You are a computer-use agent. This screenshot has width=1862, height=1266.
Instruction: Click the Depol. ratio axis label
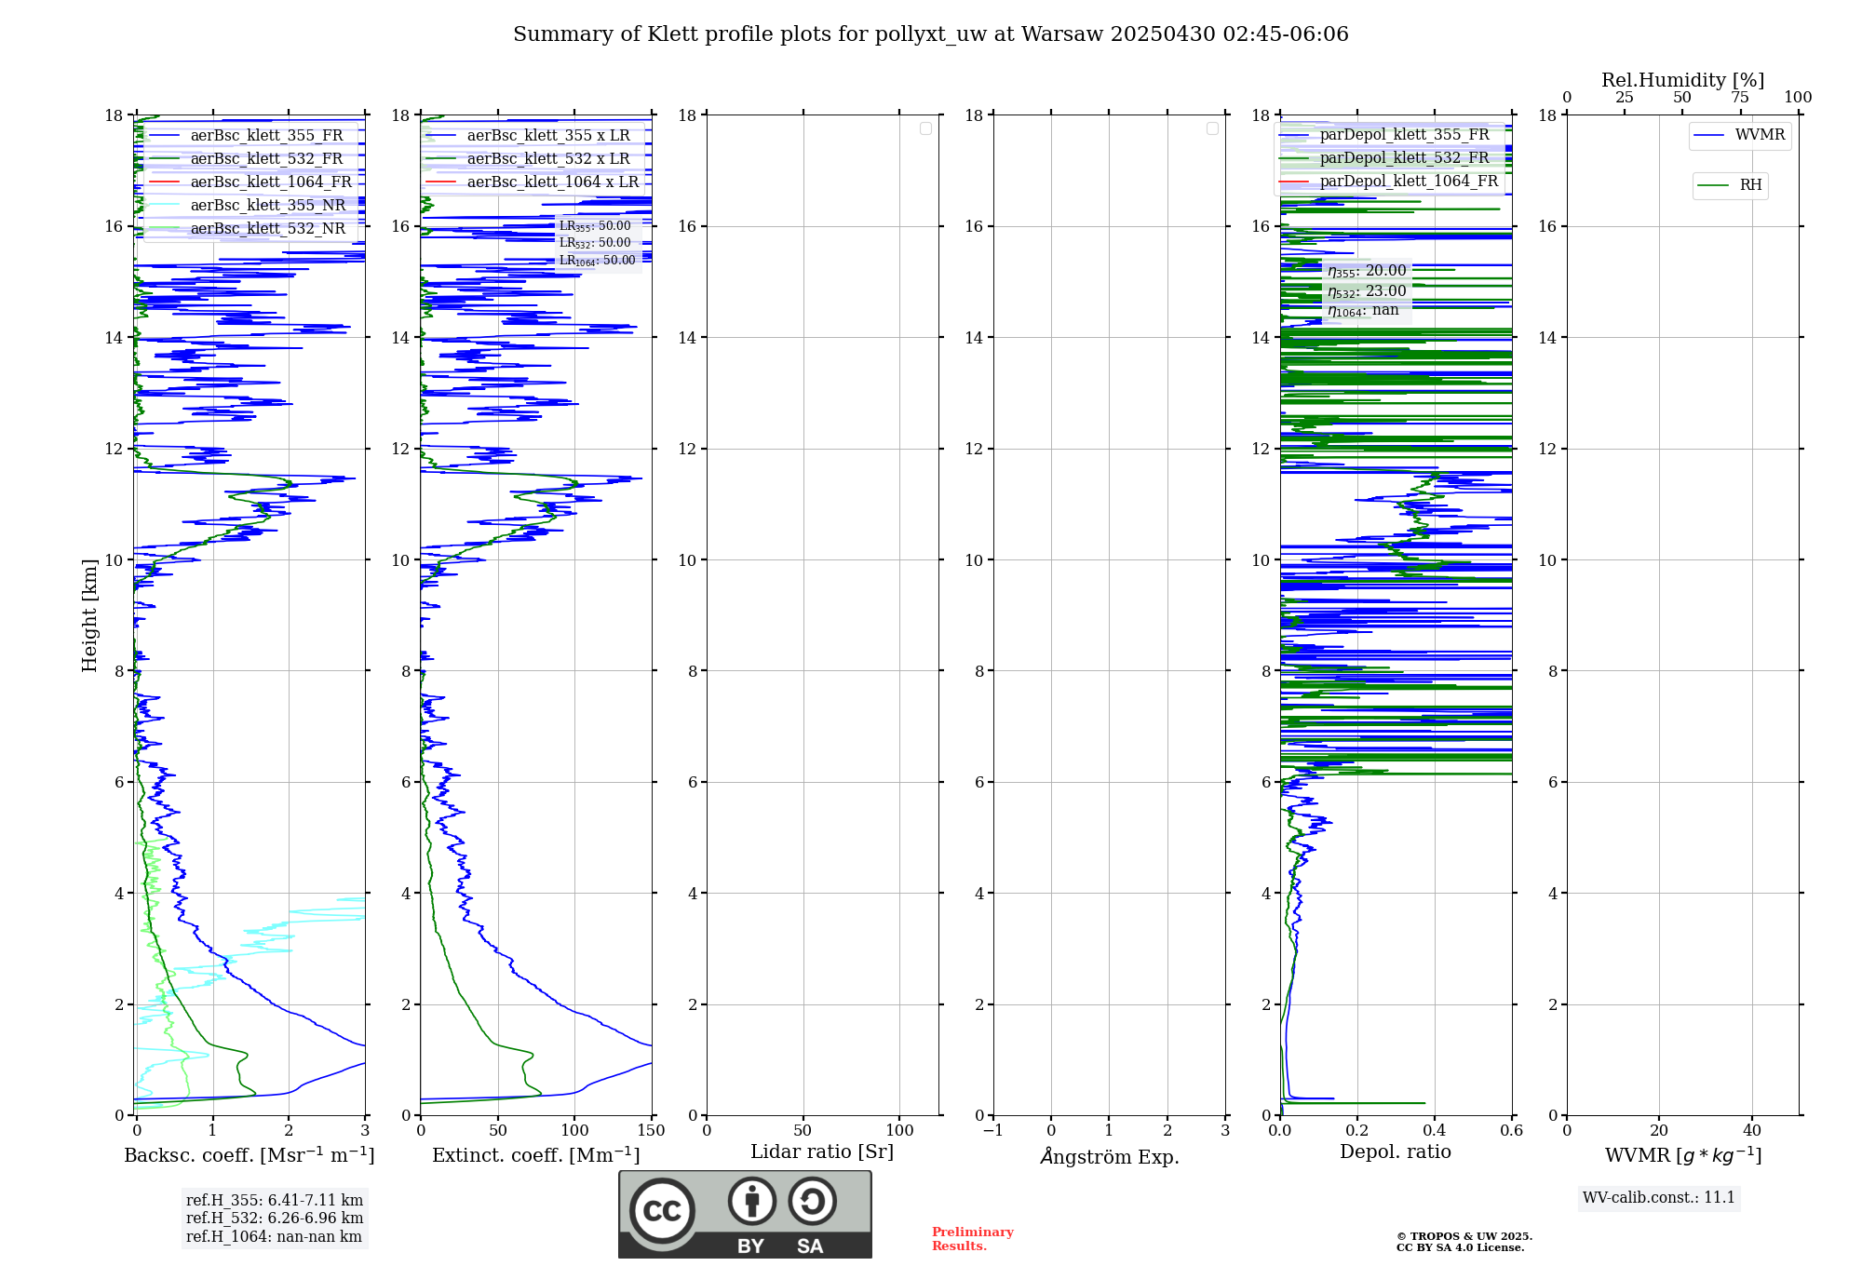(x=1396, y=1152)
